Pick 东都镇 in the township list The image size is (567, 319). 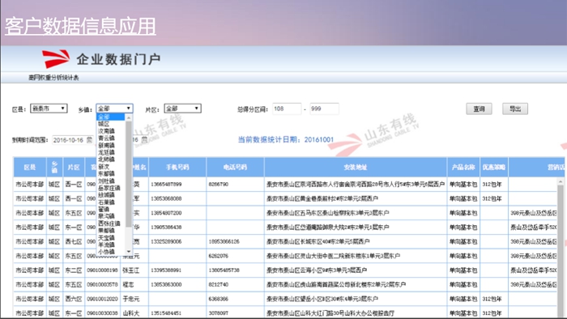(x=106, y=174)
